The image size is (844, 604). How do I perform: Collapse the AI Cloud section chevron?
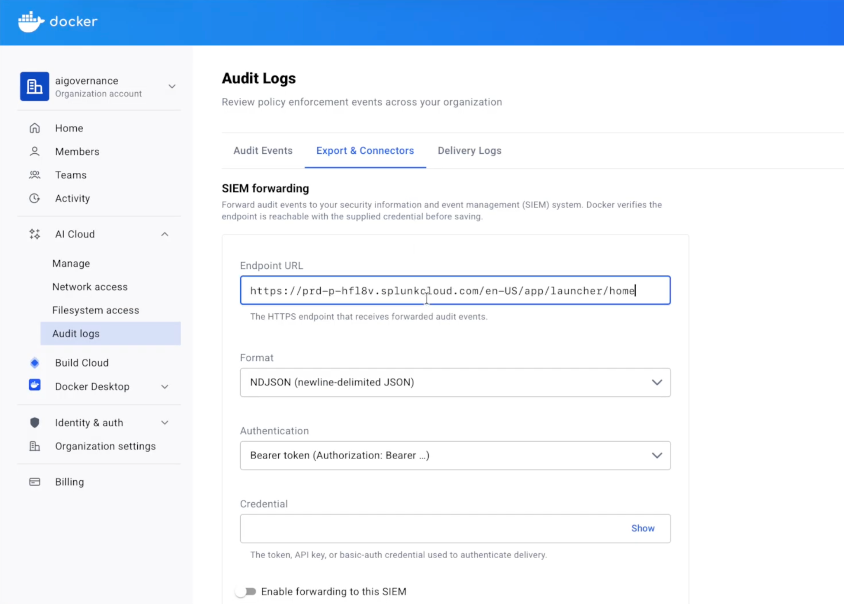click(x=165, y=234)
